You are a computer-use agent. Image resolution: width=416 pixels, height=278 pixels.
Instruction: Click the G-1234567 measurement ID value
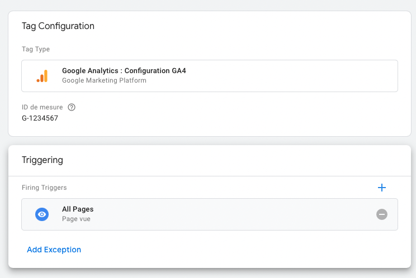point(40,118)
